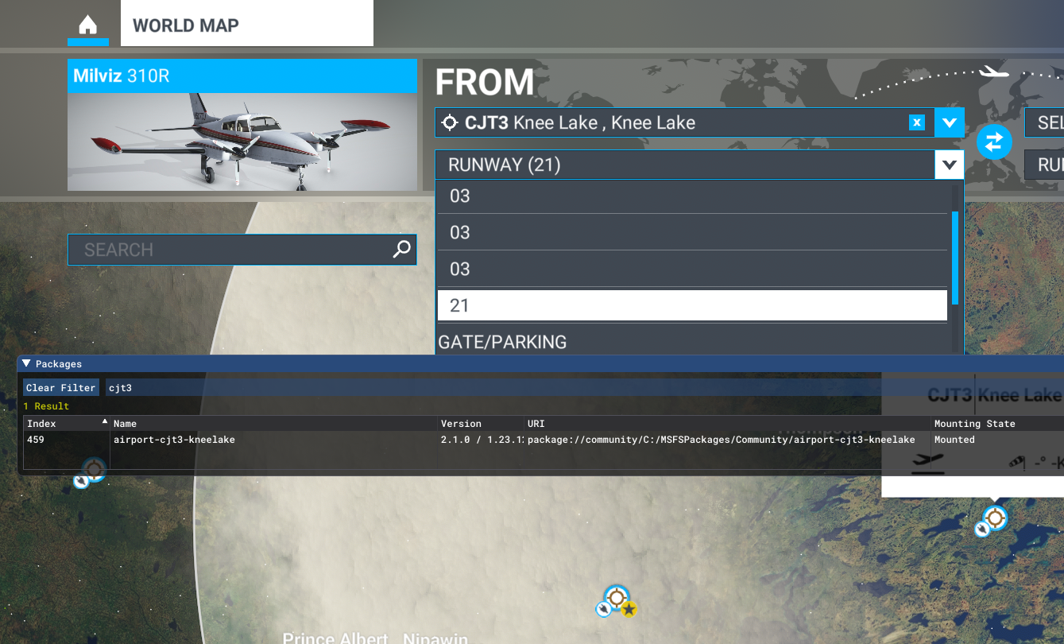The width and height of the screenshot is (1064, 644).
Task: Sort packages by the Version column
Action: tap(481, 424)
